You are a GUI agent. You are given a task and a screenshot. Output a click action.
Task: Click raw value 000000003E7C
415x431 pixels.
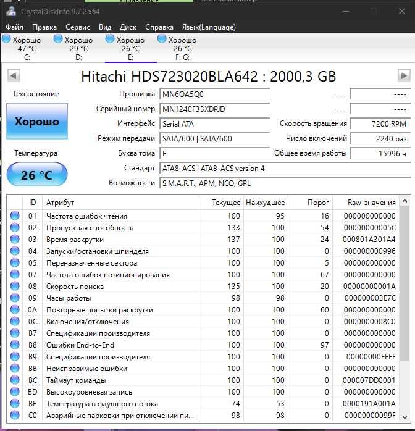[x=370, y=298]
